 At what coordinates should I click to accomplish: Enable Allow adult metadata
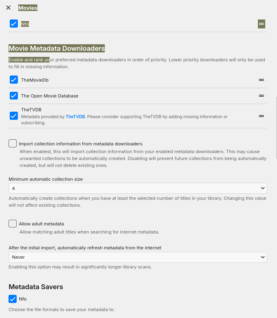13,224
